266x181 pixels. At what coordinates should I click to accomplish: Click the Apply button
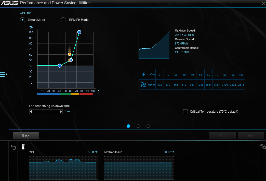(x=251, y=135)
